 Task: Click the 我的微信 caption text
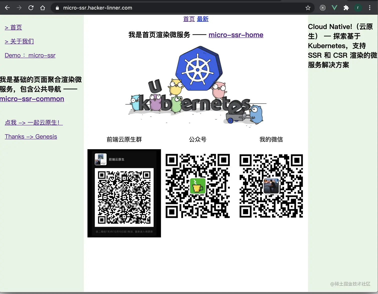point(271,139)
